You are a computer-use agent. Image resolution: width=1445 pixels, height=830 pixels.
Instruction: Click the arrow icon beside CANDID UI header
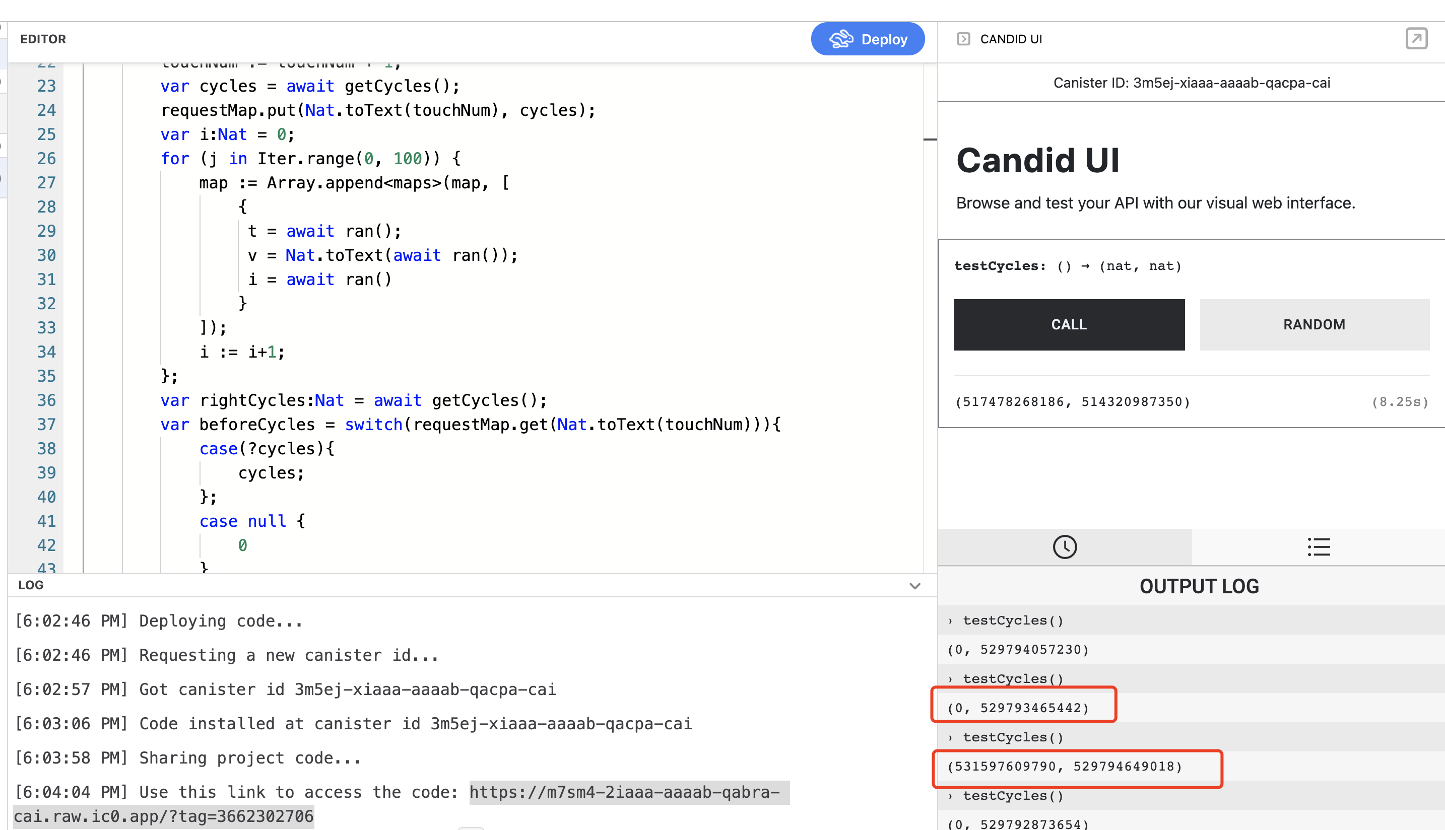coord(964,39)
